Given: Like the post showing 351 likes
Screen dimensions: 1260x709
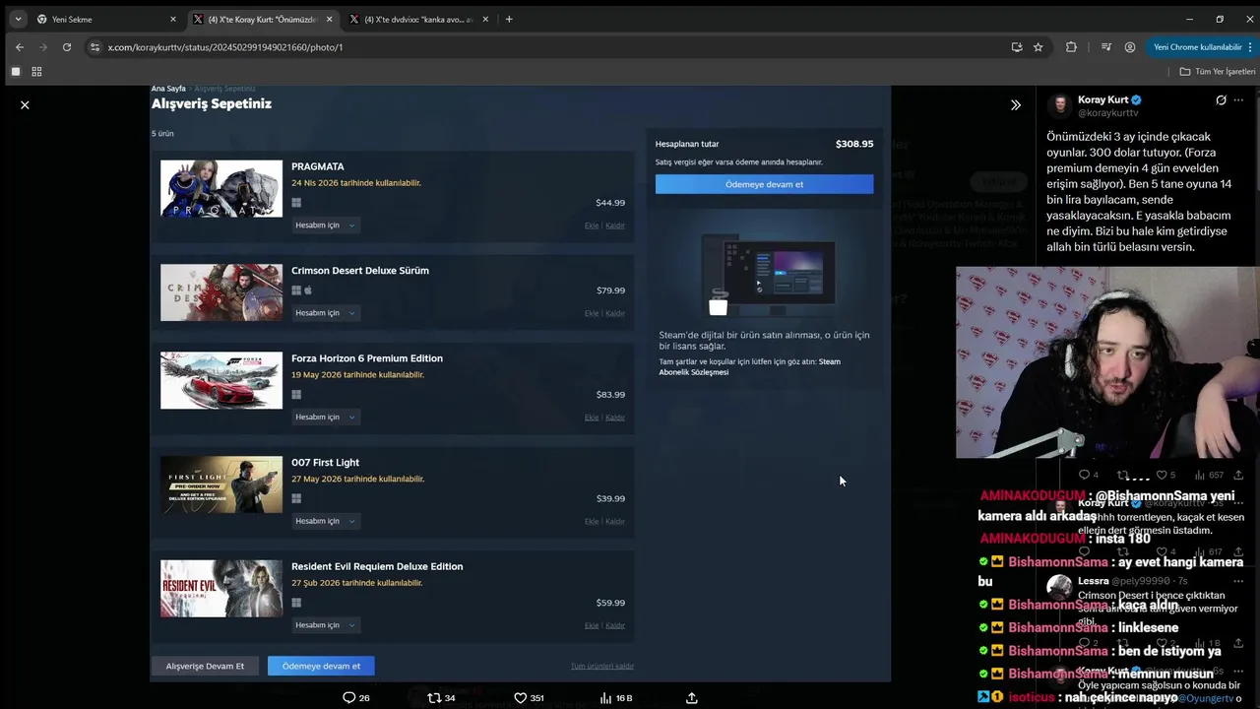Looking at the screenshot, I should pos(529,697).
